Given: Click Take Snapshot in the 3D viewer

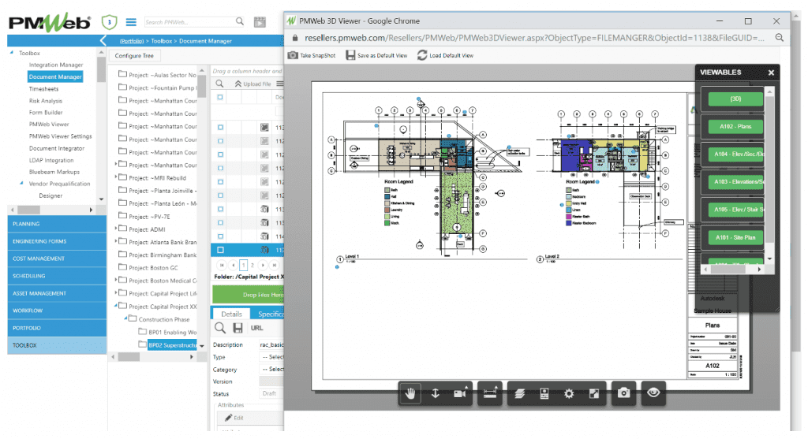Looking at the screenshot, I should click(x=311, y=55).
